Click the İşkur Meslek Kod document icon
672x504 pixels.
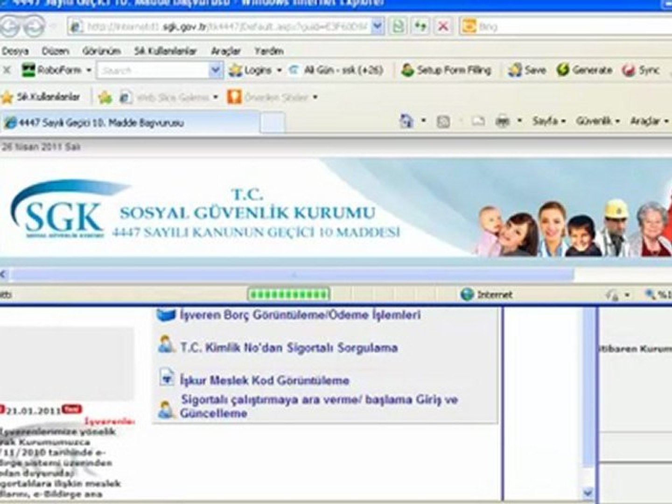tap(167, 377)
